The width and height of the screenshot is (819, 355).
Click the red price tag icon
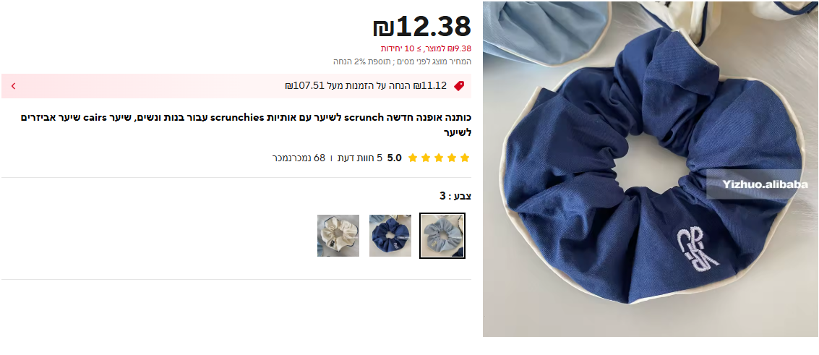coord(459,86)
